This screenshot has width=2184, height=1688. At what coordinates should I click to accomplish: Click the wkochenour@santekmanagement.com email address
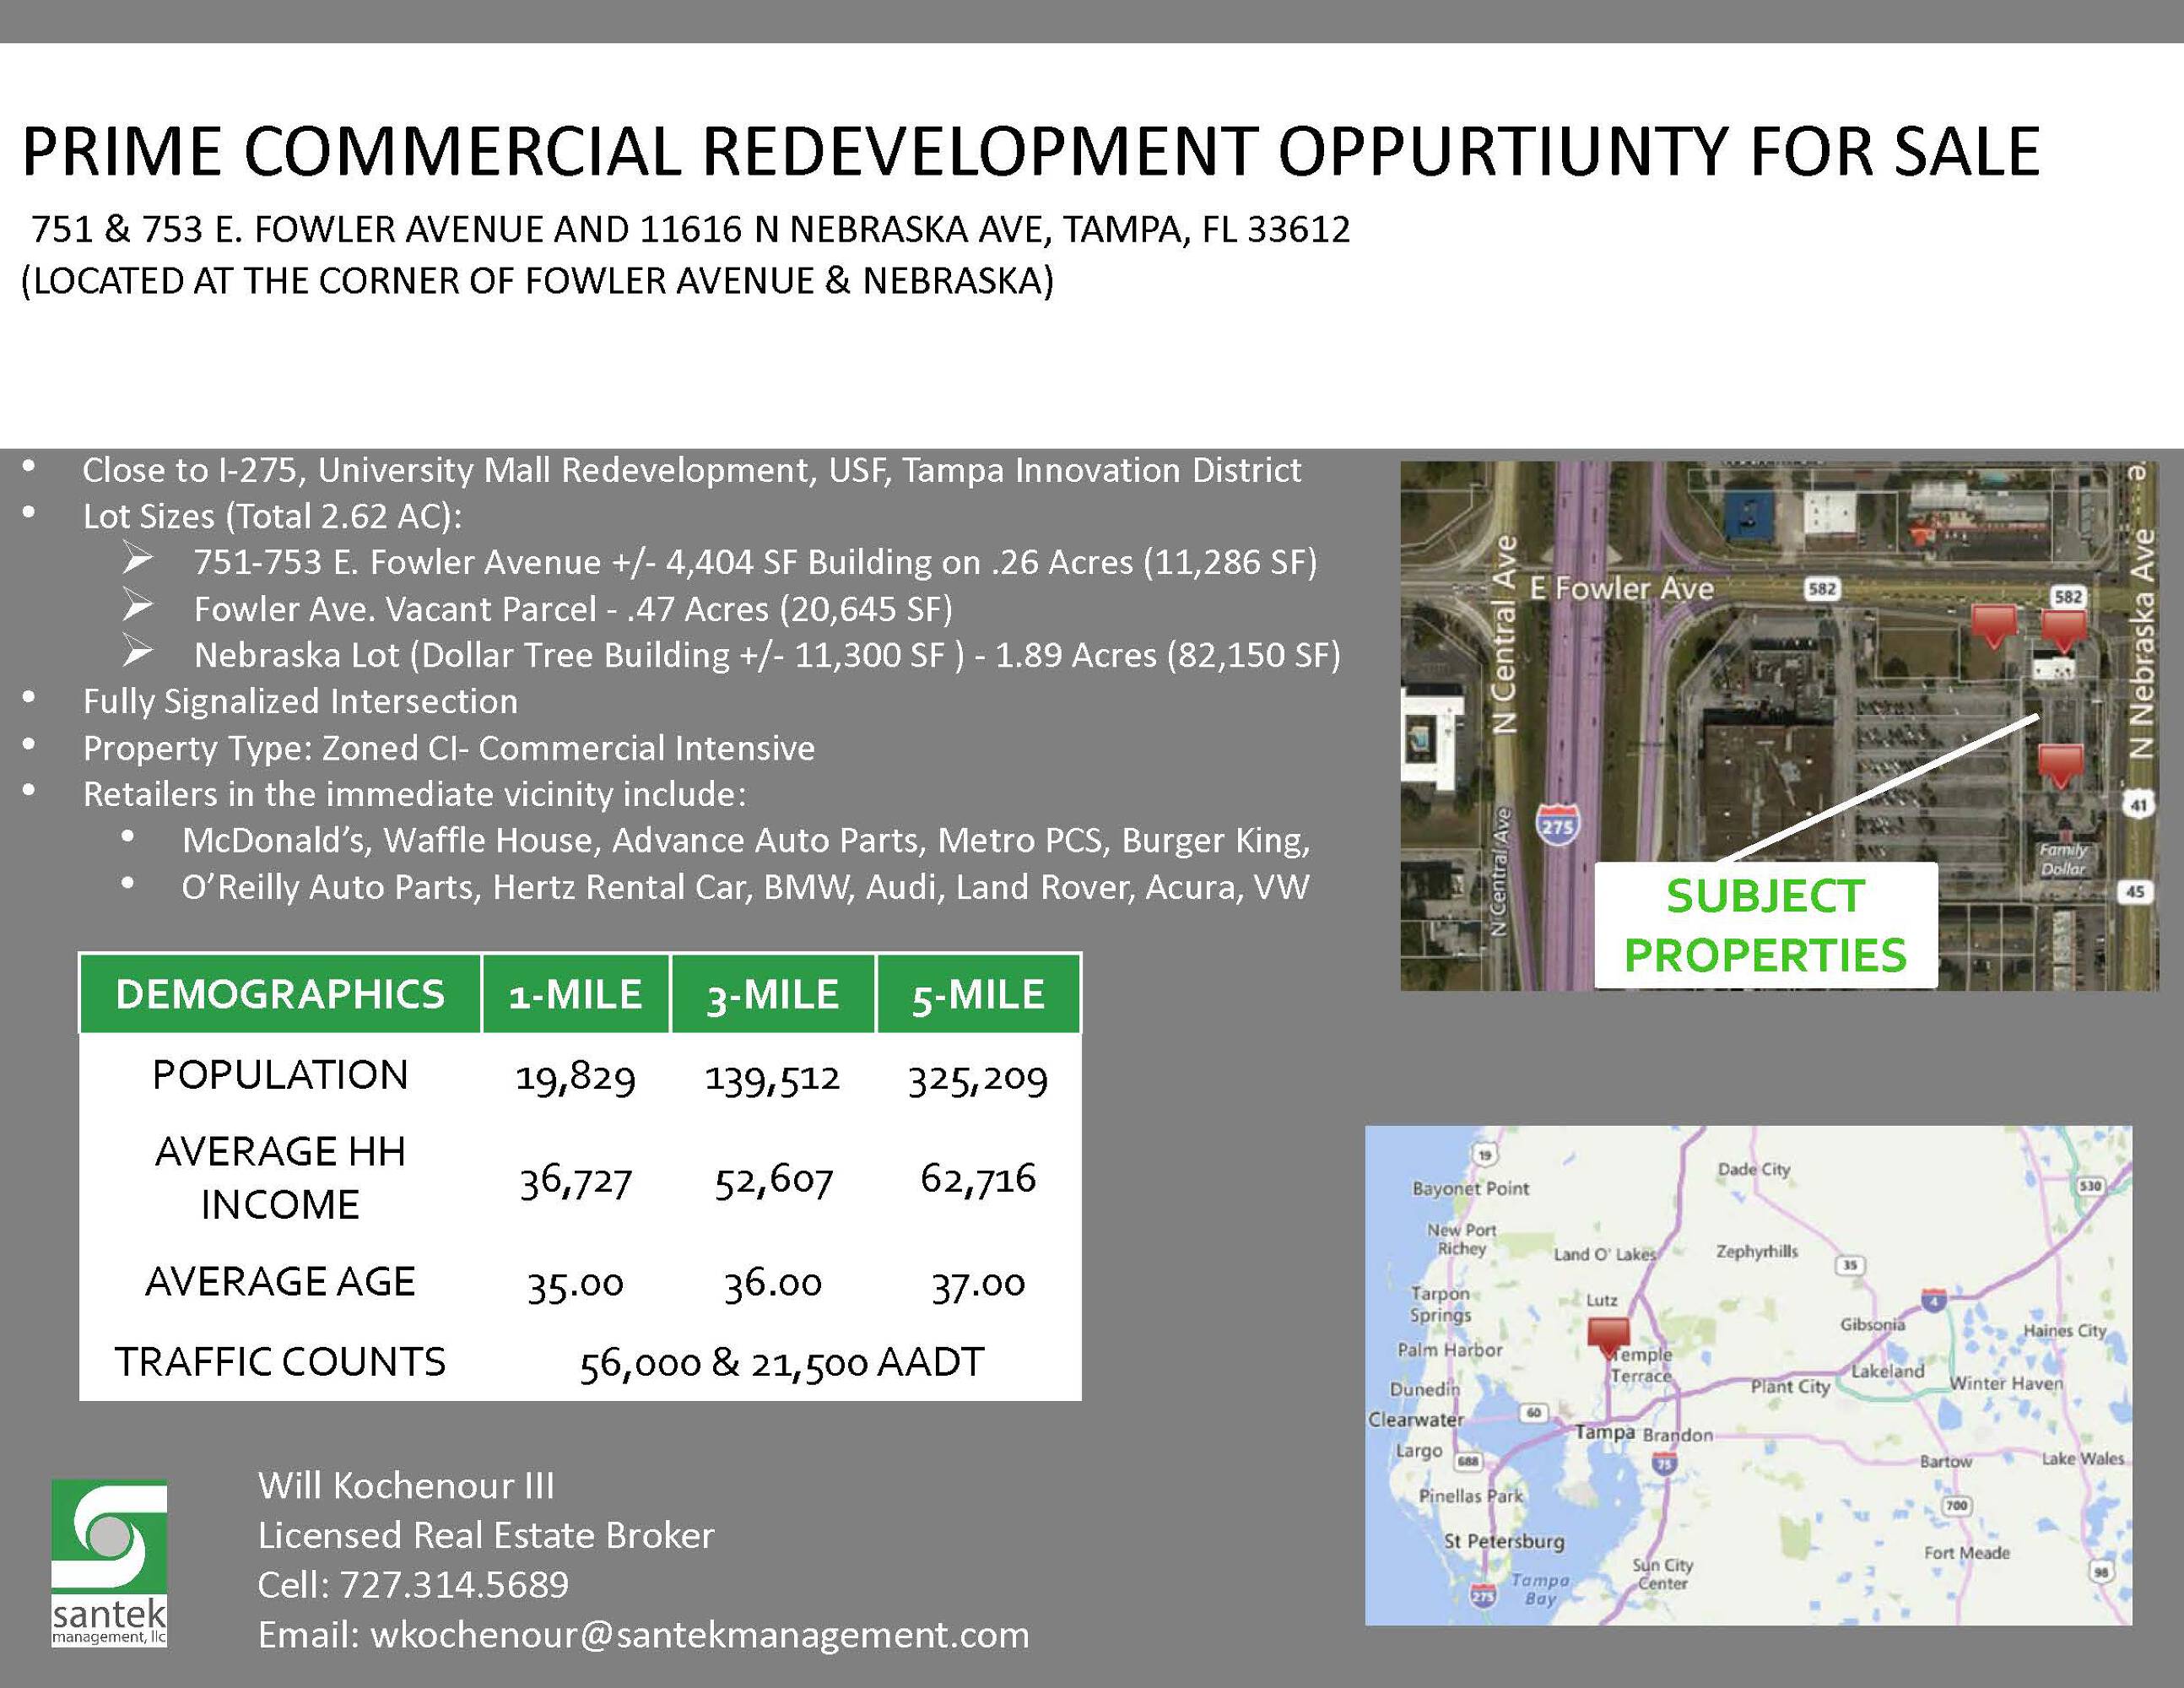point(699,1634)
